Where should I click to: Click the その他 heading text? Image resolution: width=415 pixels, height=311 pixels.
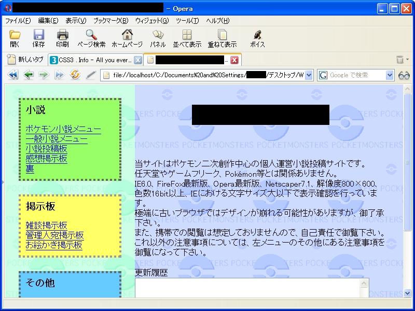coord(40,283)
